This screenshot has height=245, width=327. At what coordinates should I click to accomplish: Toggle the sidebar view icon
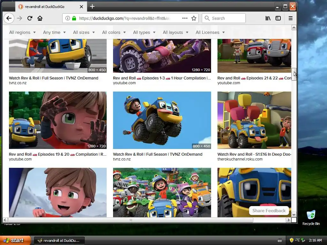tap(278, 18)
